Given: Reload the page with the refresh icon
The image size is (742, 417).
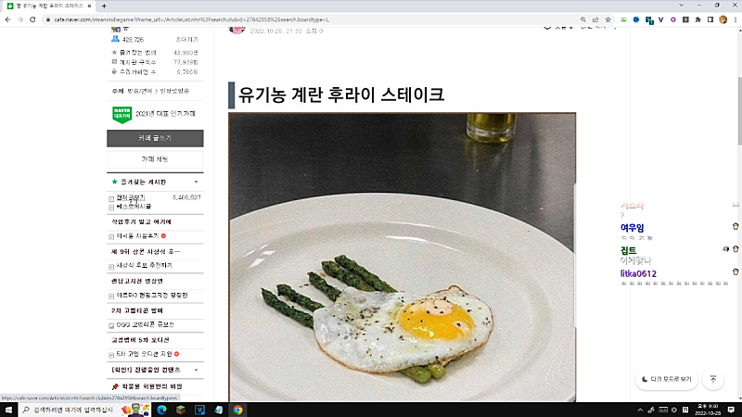Looking at the screenshot, I should 32,19.
